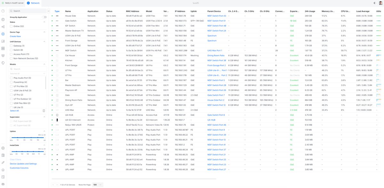384x188 pixels.
Task: Check the Non-Network Devices (12) filter
Action: pyautogui.click(x=11, y=58)
